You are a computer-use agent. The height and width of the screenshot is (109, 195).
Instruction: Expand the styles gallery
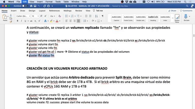coord(173,18)
